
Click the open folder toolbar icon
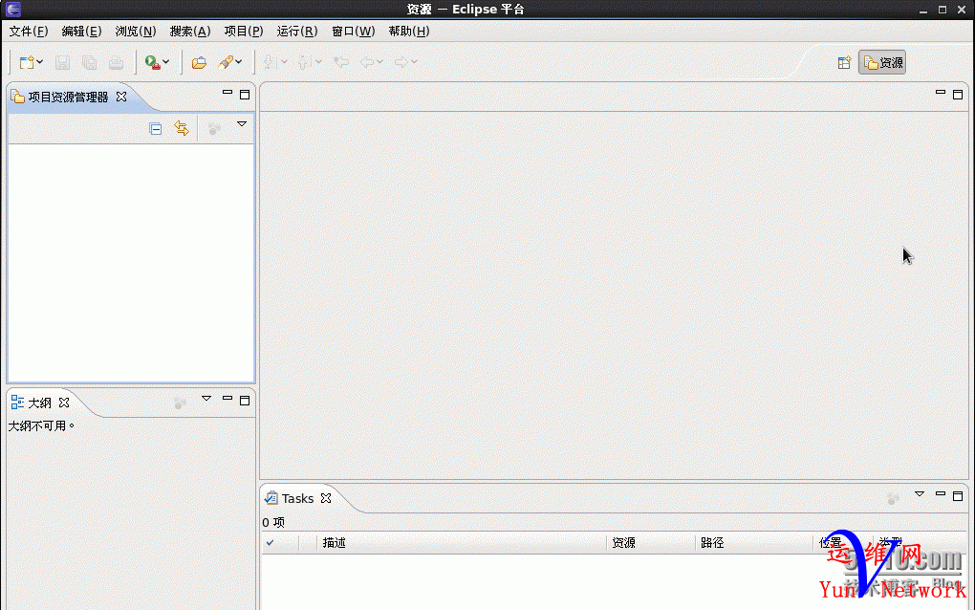pos(199,62)
